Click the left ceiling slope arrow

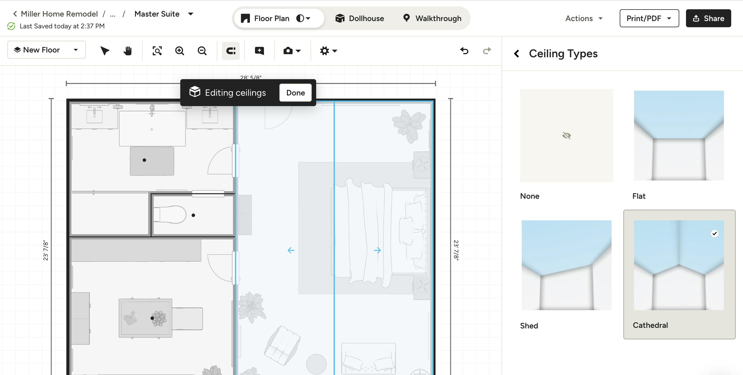[291, 250]
